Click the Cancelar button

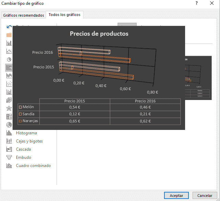point(205,196)
